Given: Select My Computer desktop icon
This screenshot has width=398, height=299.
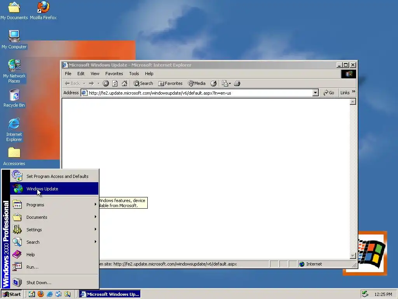Looking at the screenshot, I should (x=14, y=39).
